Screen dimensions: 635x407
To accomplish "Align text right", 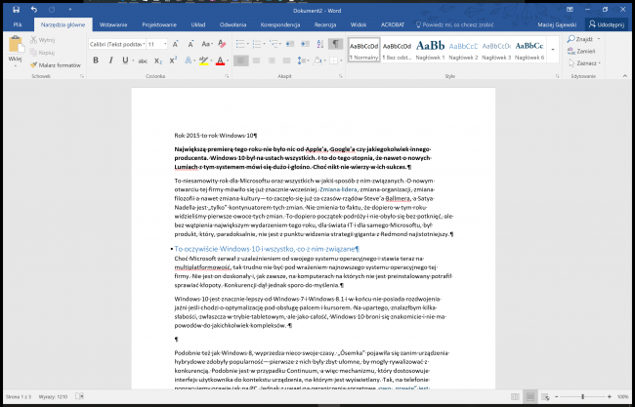I will pyautogui.click(x=272, y=61).
